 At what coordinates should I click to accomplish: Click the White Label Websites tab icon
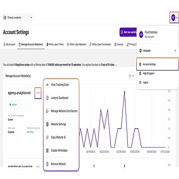[x=68, y=45]
